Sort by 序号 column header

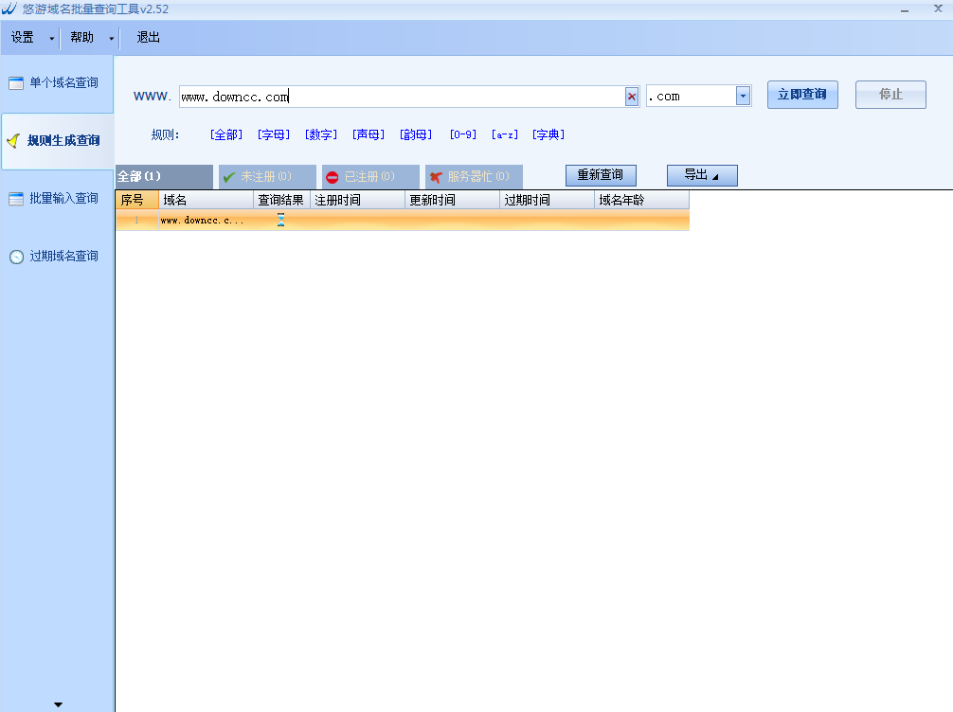point(137,200)
